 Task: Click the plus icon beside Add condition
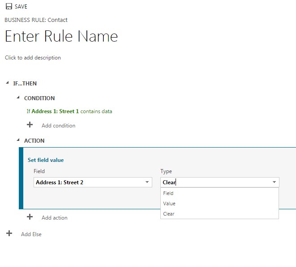pos(30,125)
